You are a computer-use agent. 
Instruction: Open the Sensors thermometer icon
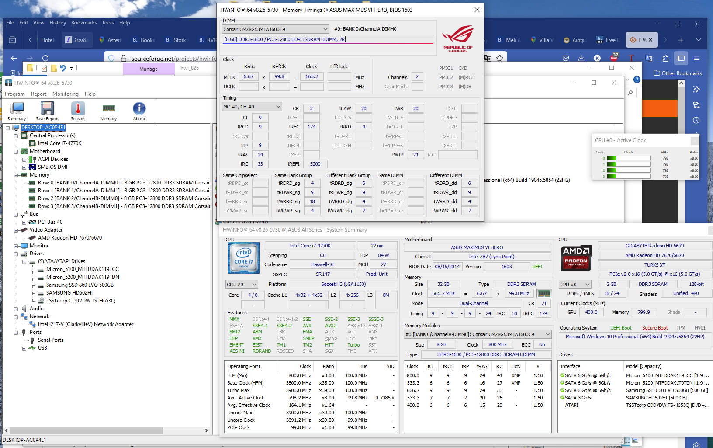tap(78, 111)
